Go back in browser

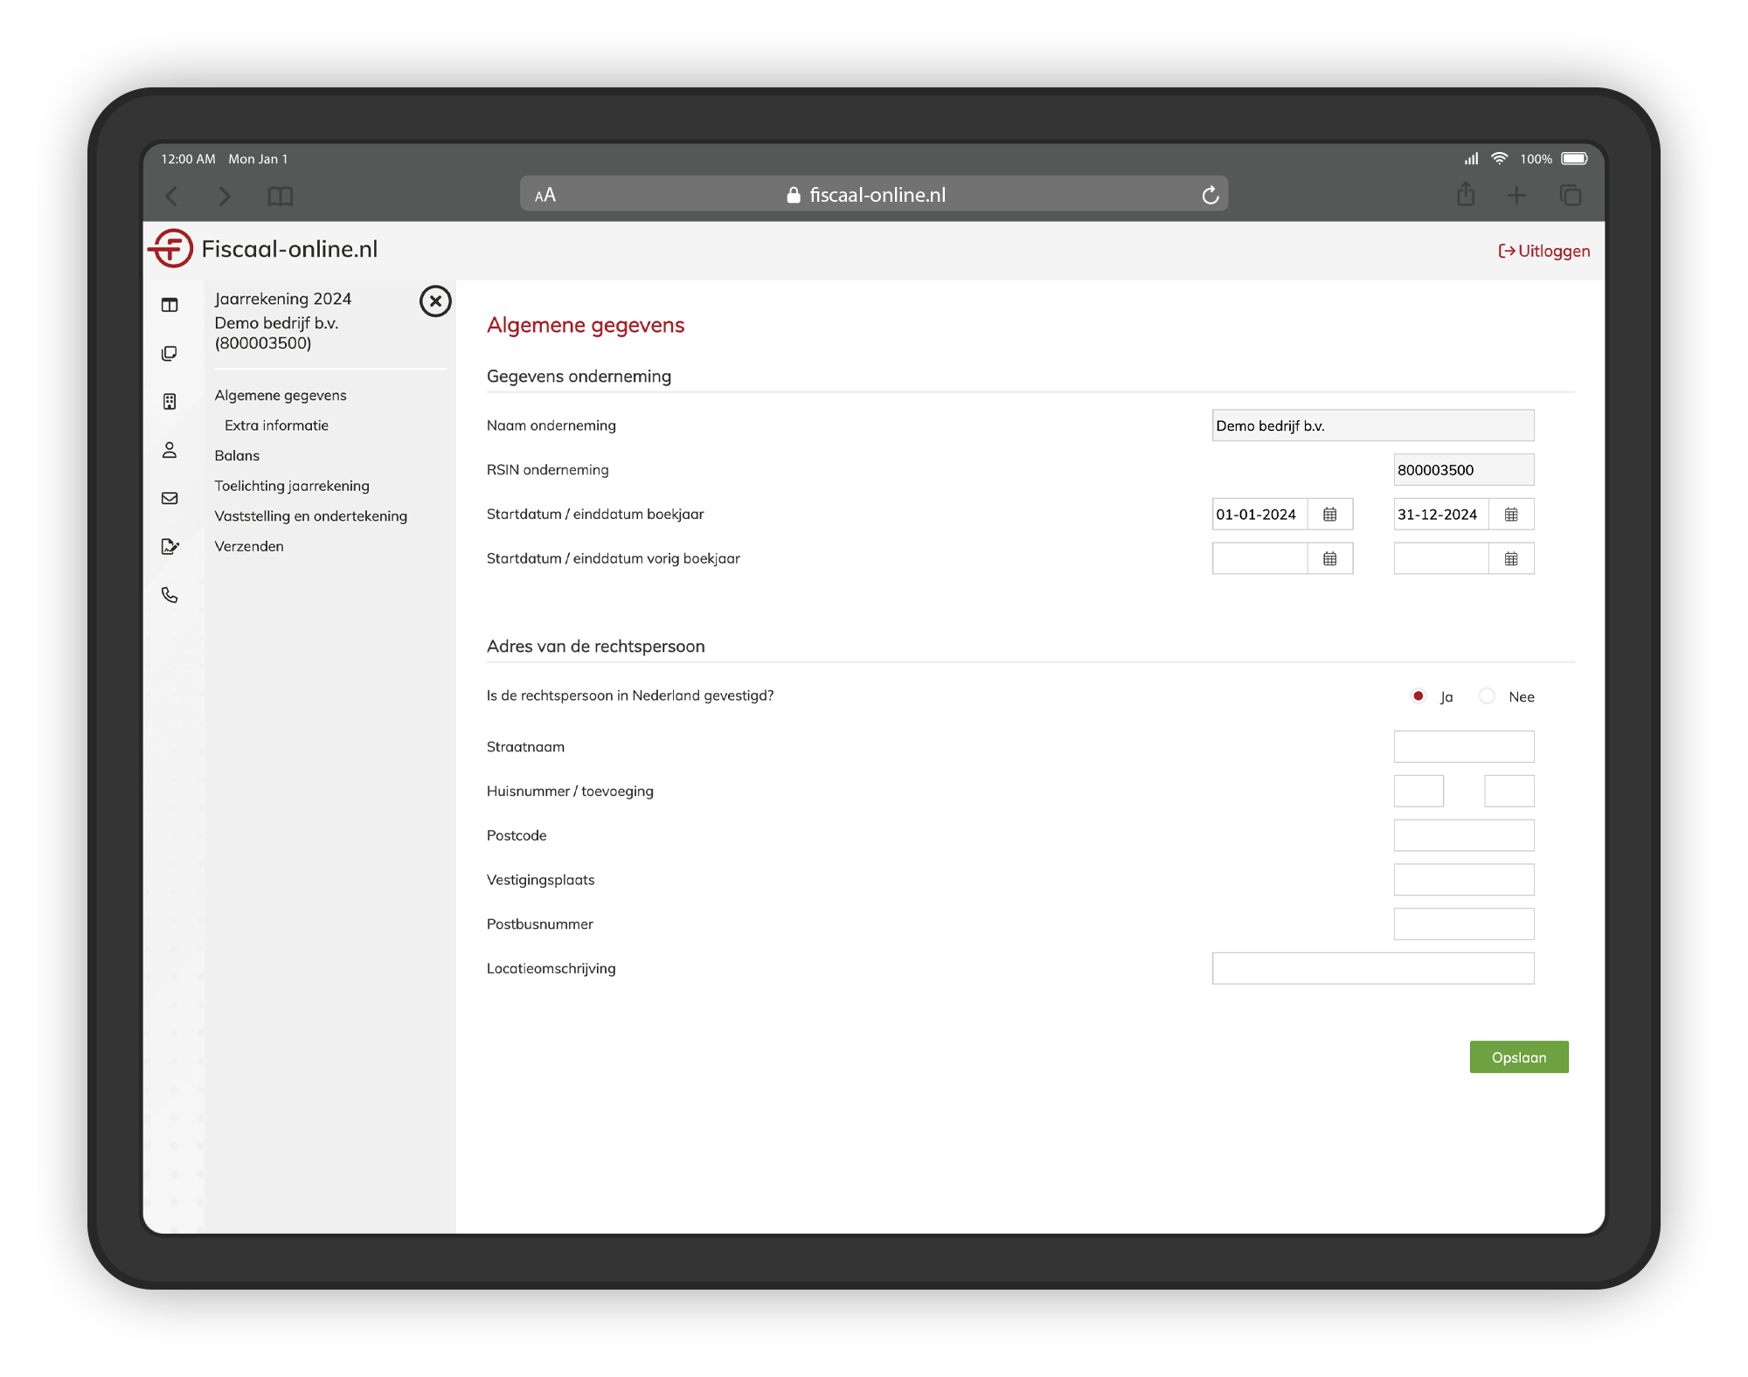172,196
